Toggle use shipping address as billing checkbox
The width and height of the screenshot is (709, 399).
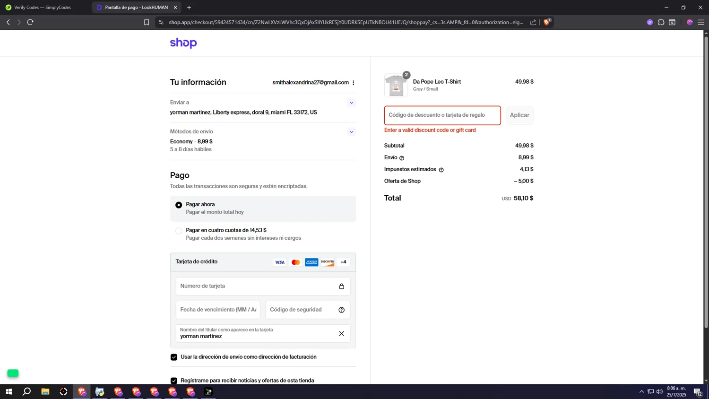pos(174,357)
